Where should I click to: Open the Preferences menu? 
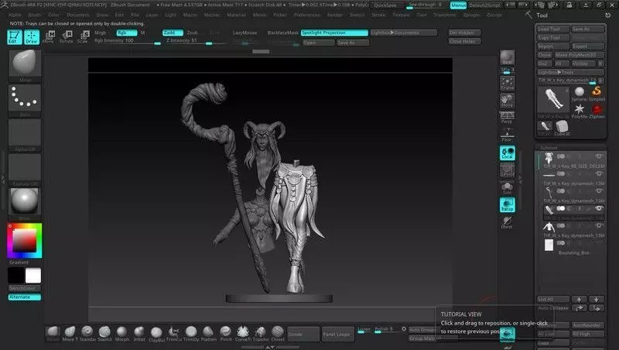coord(306,15)
